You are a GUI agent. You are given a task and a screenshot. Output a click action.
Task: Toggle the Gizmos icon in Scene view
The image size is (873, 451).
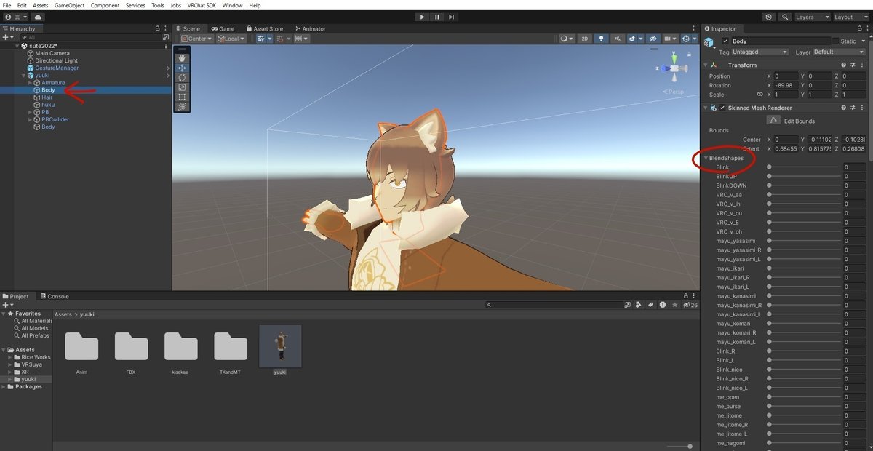tap(686, 39)
